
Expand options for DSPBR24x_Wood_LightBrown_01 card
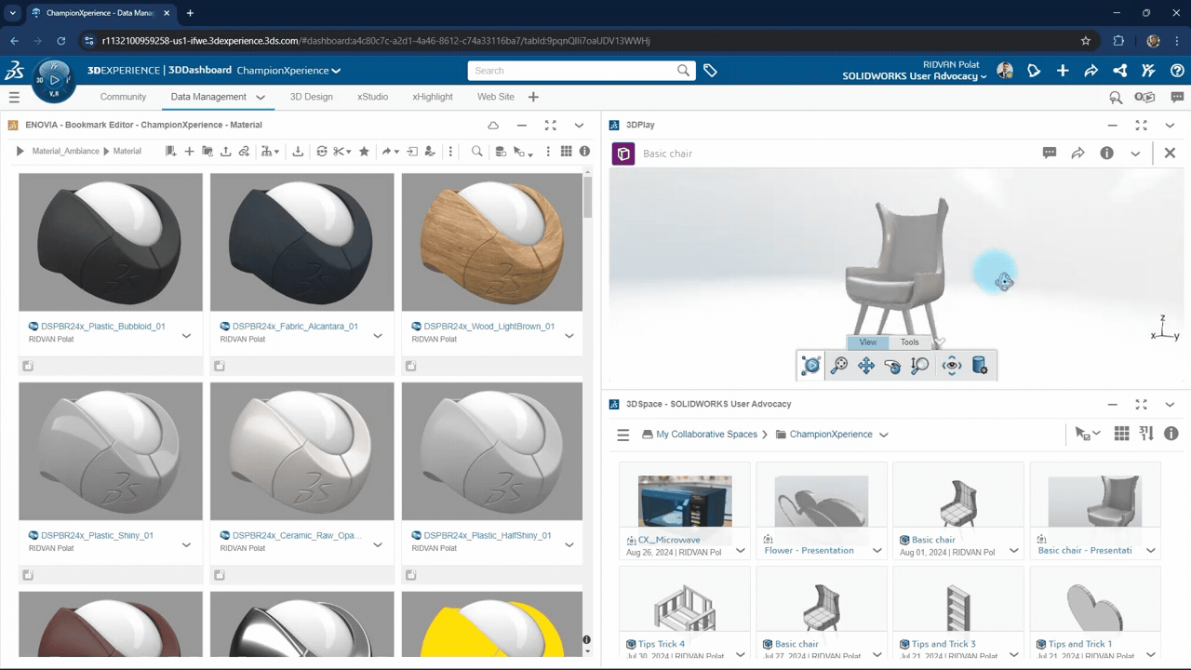[569, 336]
